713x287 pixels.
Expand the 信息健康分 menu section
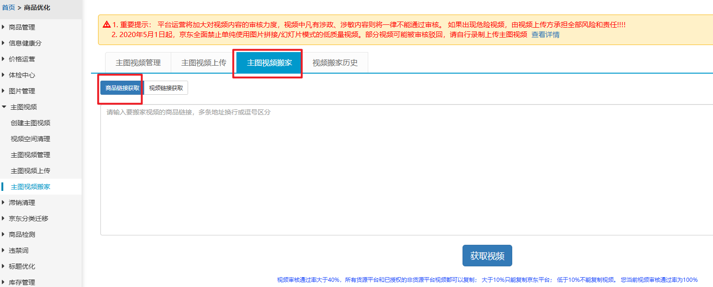pos(25,43)
